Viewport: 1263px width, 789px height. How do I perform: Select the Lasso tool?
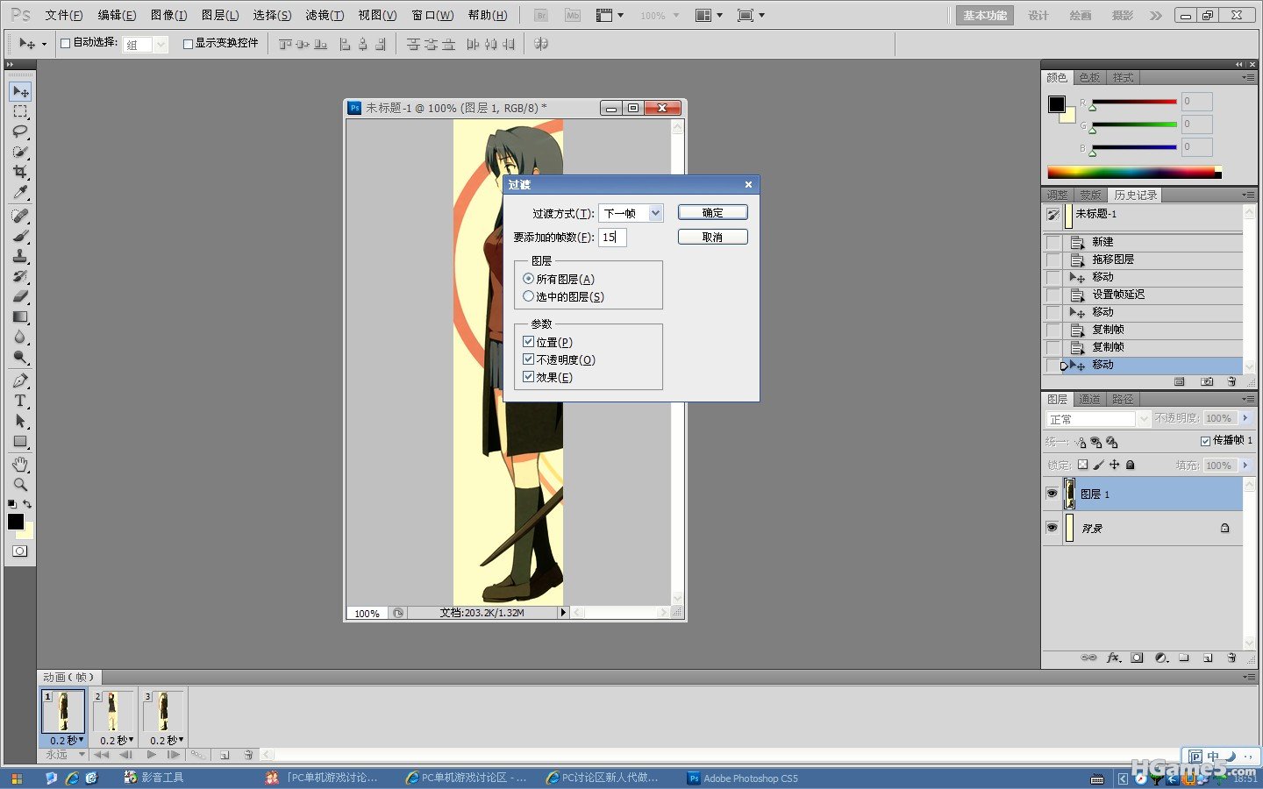coord(20,132)
